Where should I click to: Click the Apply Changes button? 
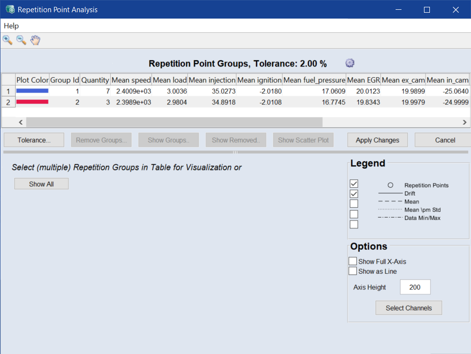pos(377,140)
